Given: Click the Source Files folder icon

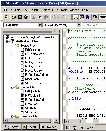Looking at the screenshot, I should [17, 46].
